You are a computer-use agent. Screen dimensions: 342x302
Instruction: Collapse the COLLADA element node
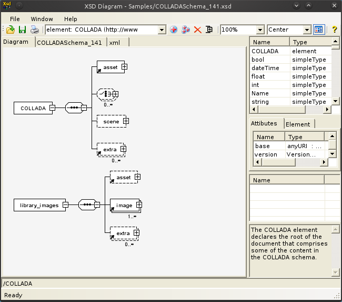pos(52,108)
